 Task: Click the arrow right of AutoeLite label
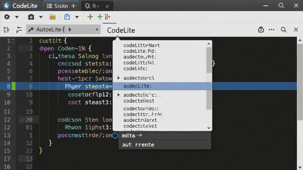[70, 30]
